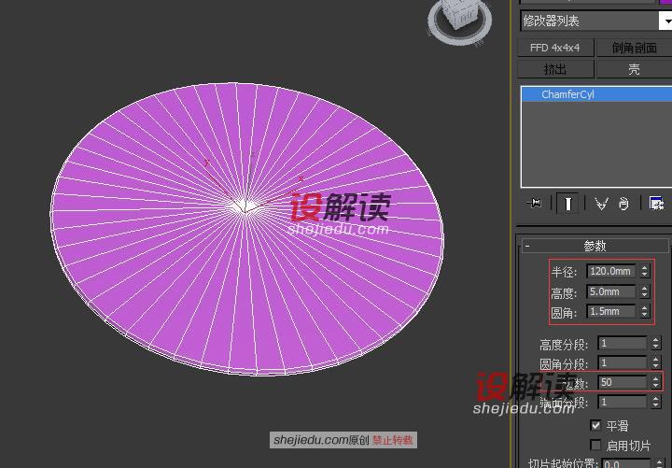Click the 高度 field showing 5.0mm
The width and height of the screenshot is (672, 468).
click(611, 291)
